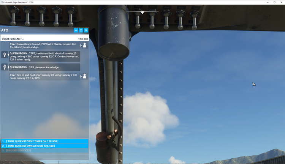This screenshot has height=164, width=285.
Task: Click tower icon beside 'please acknowledge' message
Action: [x=5, y=67]
